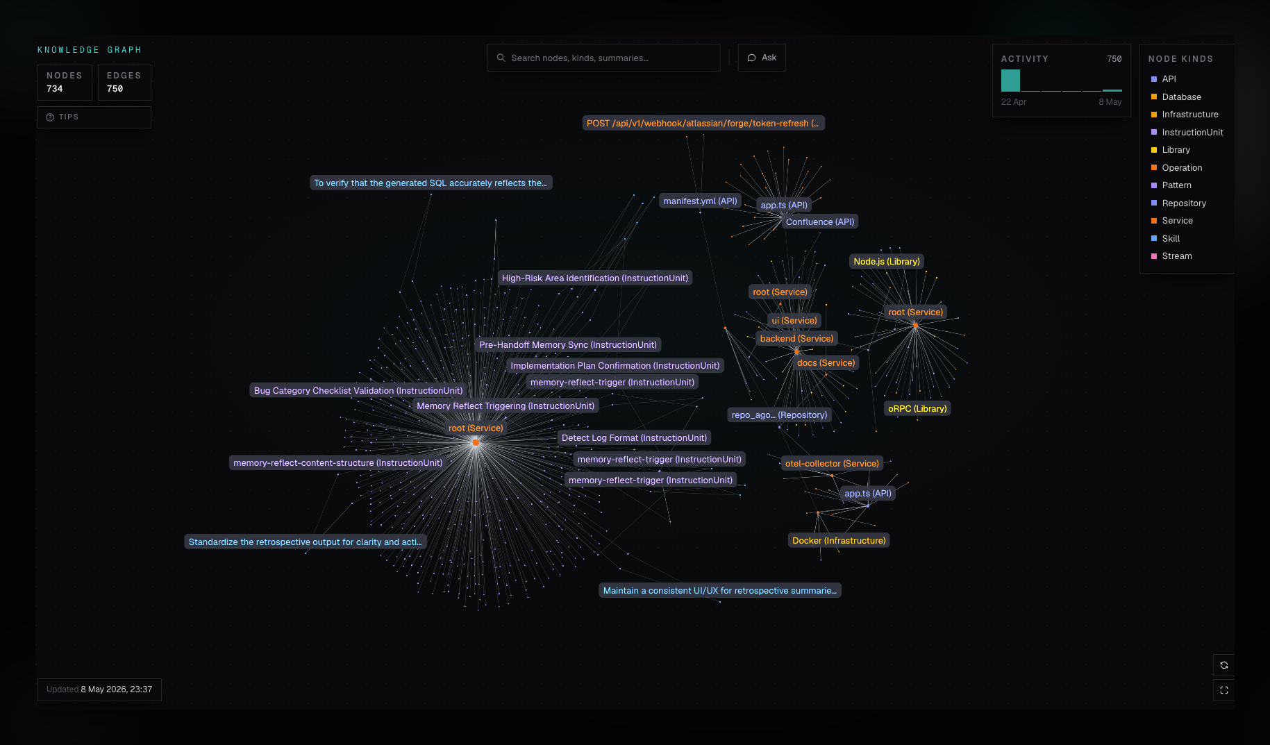Click the TIPS help icon

[x=50, y=117]
